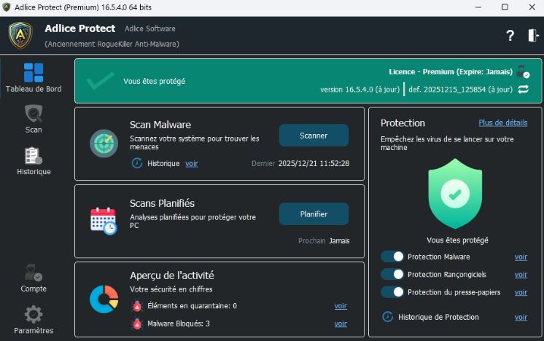Screen dimensions: 544x341
Task: Open the Paramètres gear icon
Action: click(x=34, y=314)
